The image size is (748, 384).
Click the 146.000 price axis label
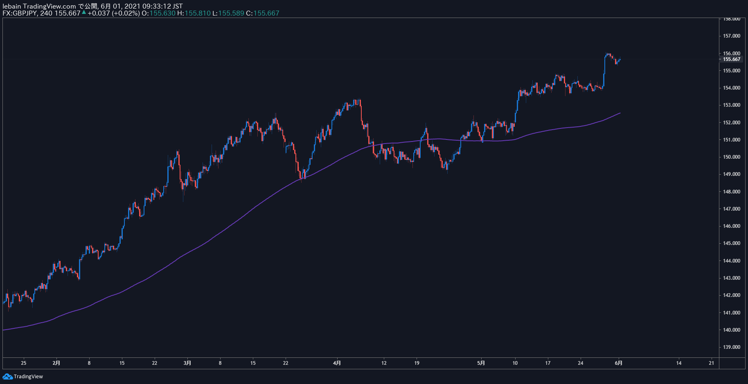(x=732, y=226)
